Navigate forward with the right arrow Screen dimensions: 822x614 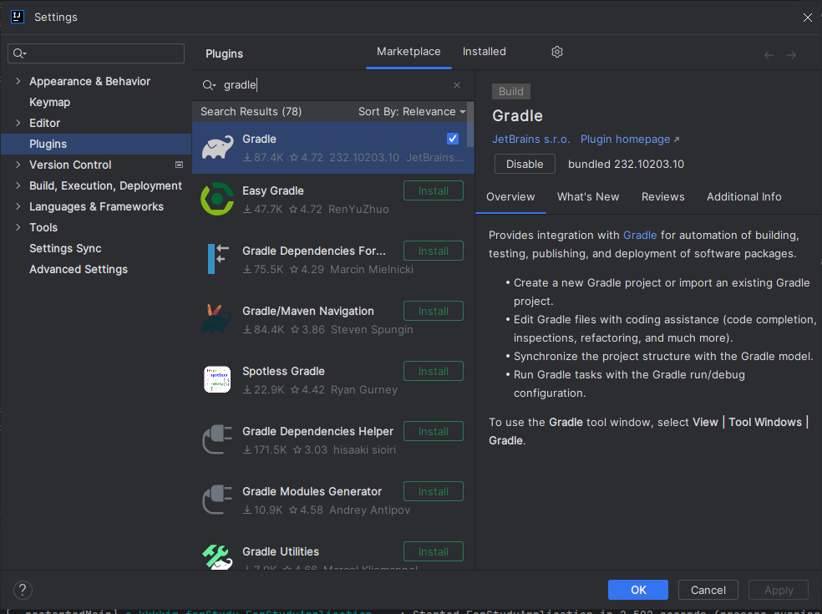[790, 55]
